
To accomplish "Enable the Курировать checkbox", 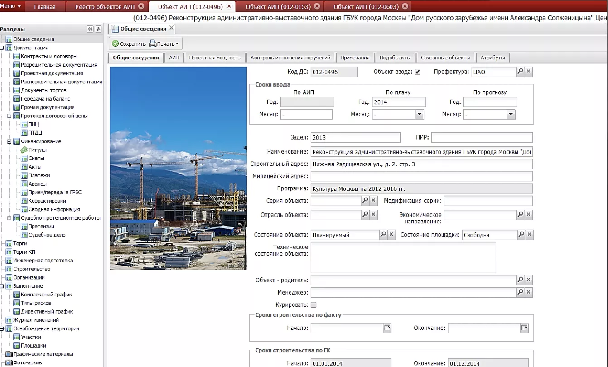I will coord(314,305).
